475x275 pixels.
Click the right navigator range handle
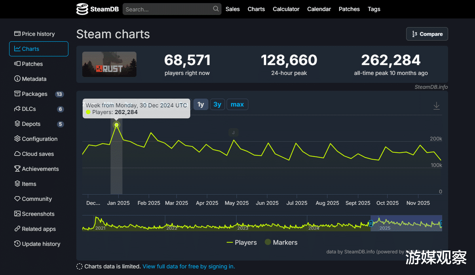click(442, 223)
